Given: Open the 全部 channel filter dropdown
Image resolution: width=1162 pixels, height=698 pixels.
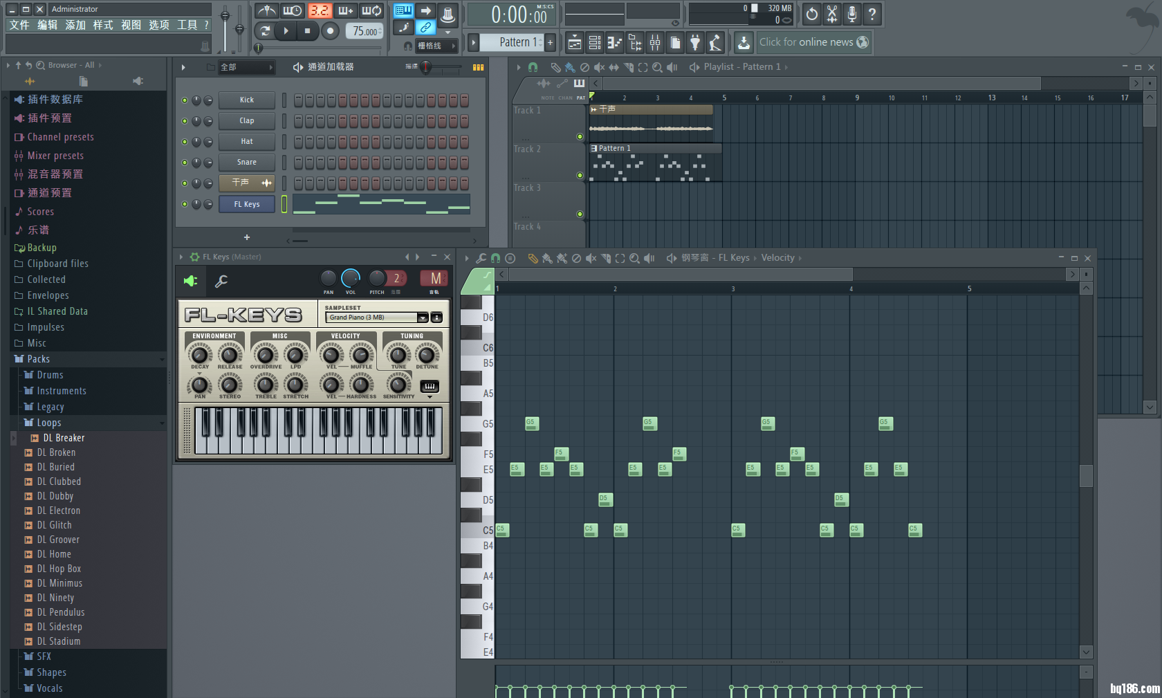Looking at the screenshot, I should tap(246, 67).
